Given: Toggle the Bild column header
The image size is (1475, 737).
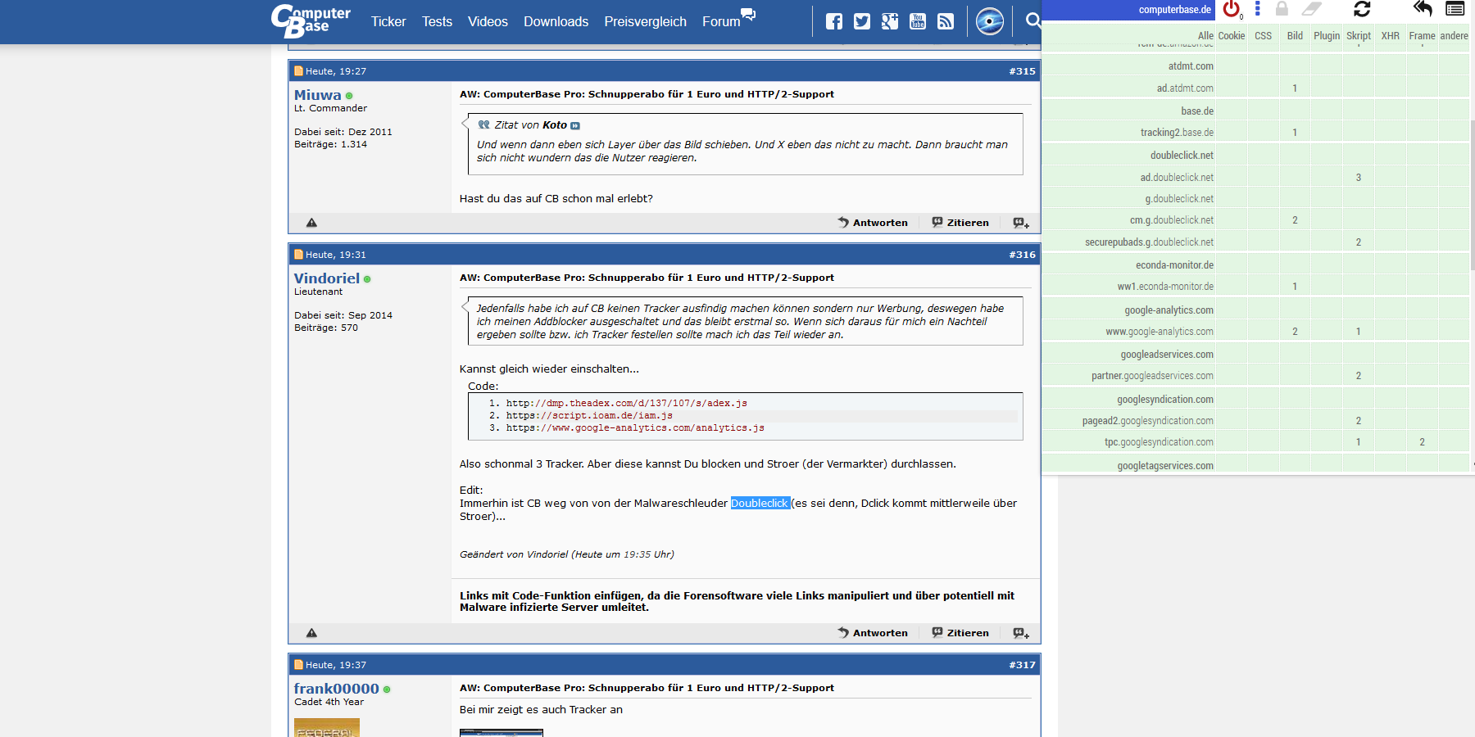Looking at the screenshot, I should pyautogui.click(x=1295, y=36).
